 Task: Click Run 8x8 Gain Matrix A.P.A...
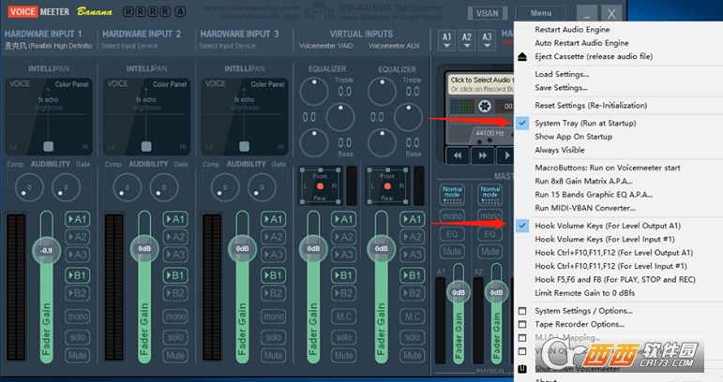pos(583,182)
